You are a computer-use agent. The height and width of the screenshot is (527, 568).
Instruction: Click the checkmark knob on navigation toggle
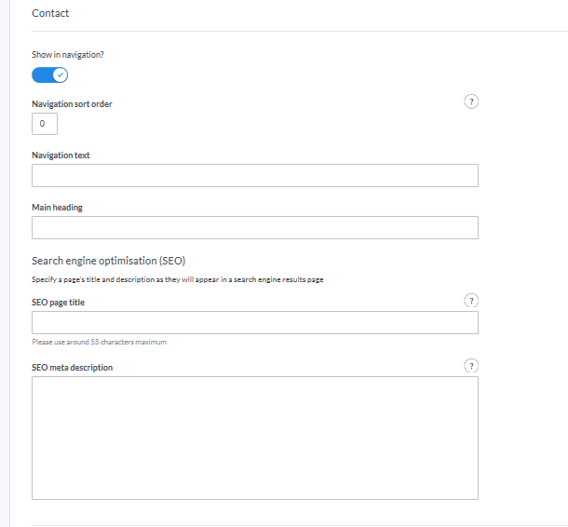coord(61,75)
